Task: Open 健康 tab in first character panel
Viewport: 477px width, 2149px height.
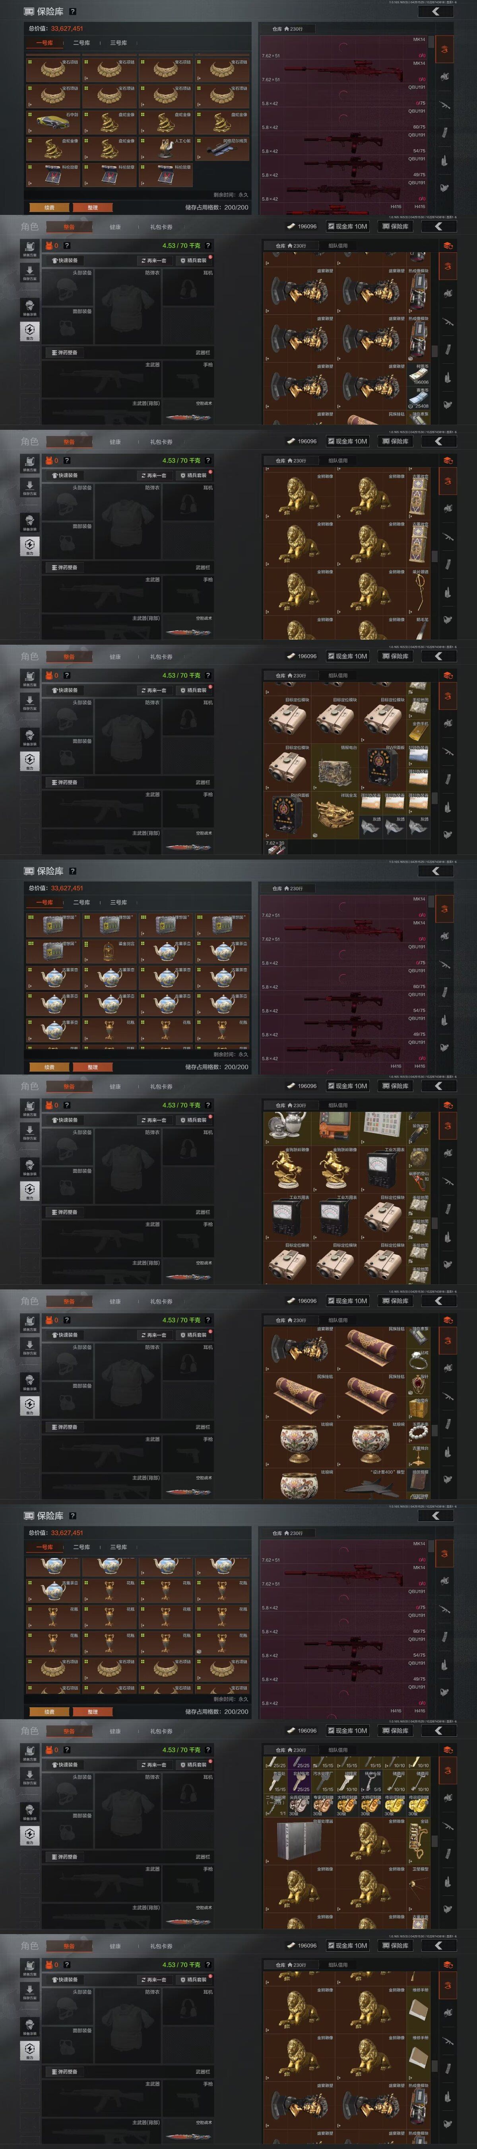Action: (x=115, y=227)
